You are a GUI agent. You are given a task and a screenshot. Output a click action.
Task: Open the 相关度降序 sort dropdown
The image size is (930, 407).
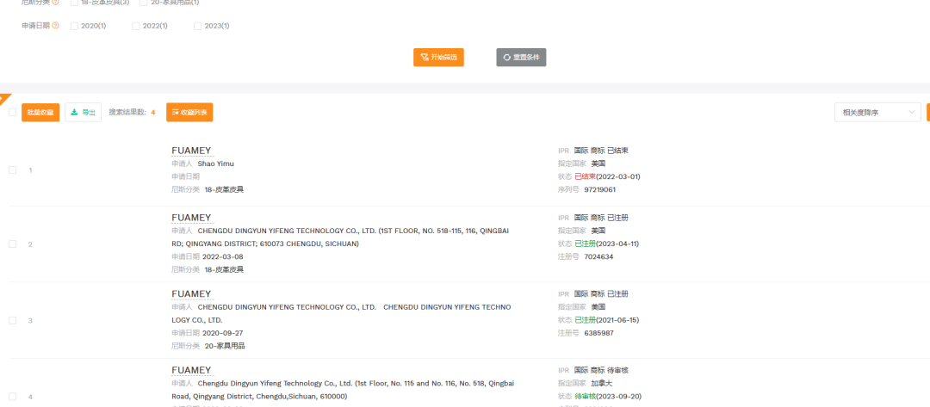click(x=877, y=112)
